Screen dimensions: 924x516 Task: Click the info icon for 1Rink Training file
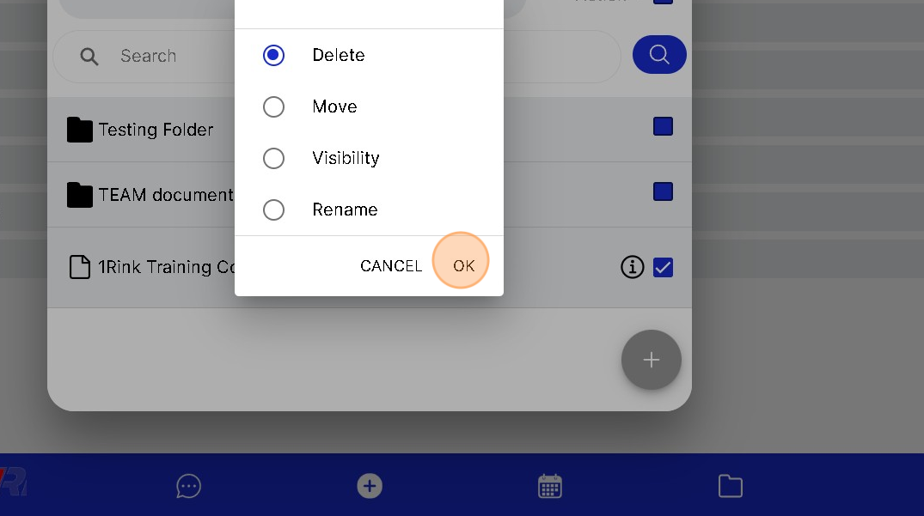point(633,267)
